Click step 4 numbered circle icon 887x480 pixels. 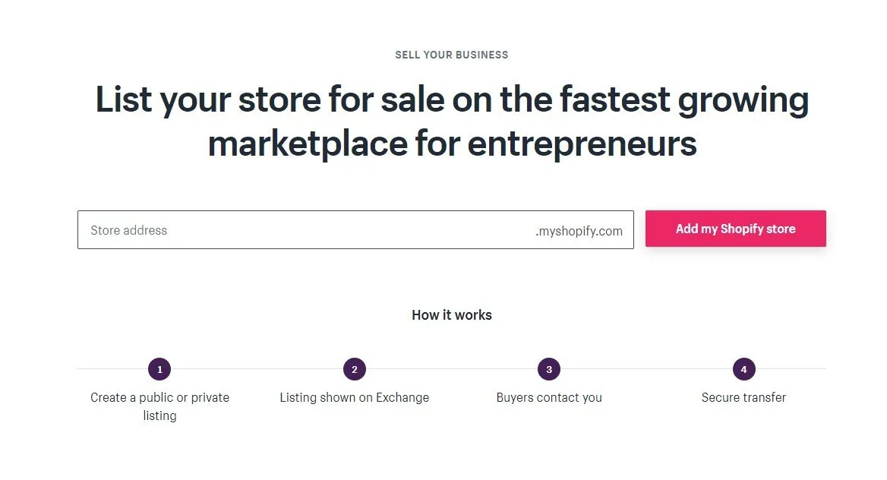[x=743, y=369]
